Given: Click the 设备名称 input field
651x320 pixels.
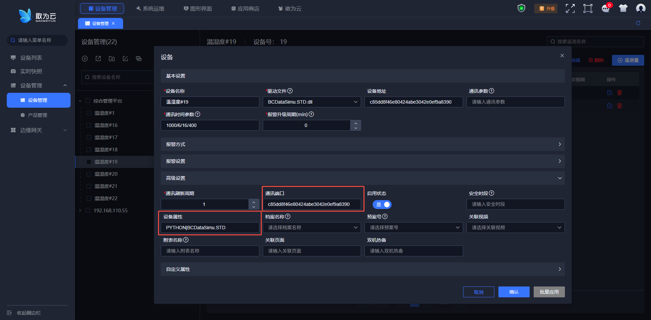Looking at the screenshot, I should pos(210,102).
